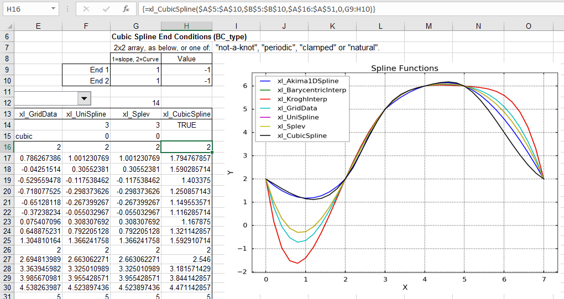Select column H header

tap(186, 26)
